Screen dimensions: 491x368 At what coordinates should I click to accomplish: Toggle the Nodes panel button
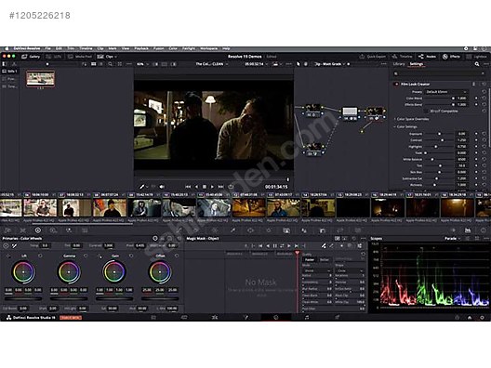point(427,57)
